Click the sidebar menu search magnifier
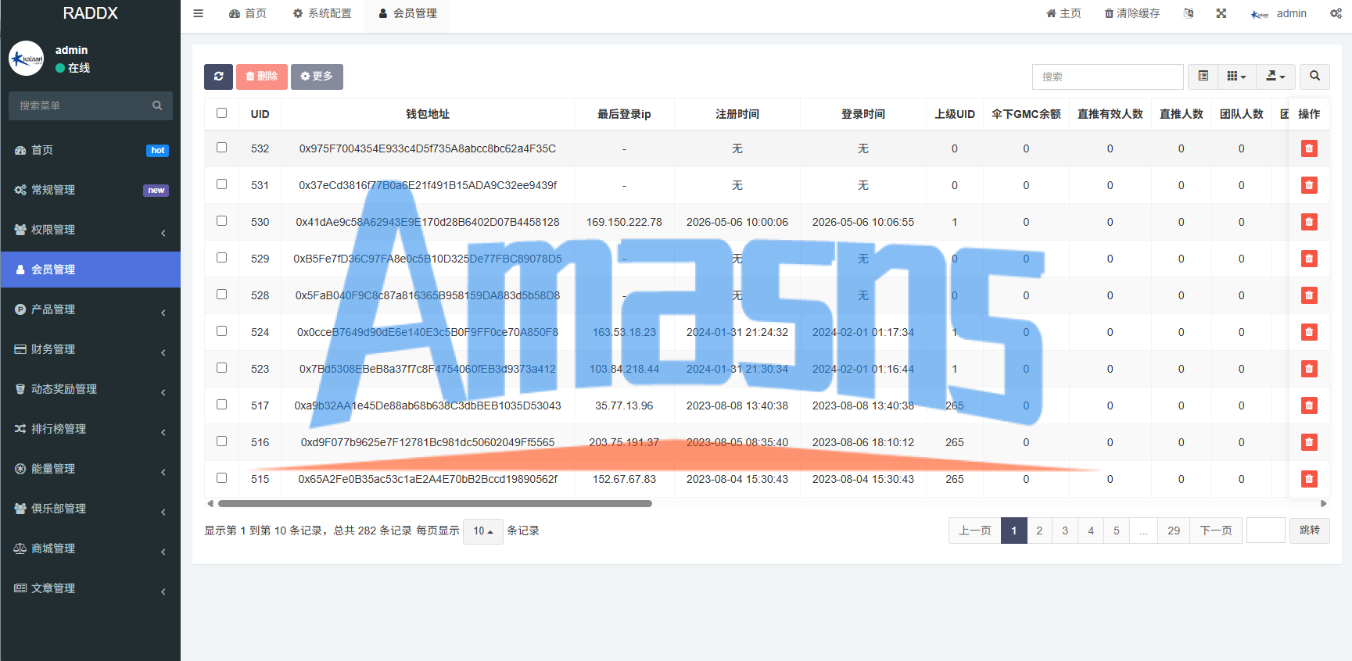Image resolution: width=1352 pixels, height=661 pixels. [x=157, y=105]
